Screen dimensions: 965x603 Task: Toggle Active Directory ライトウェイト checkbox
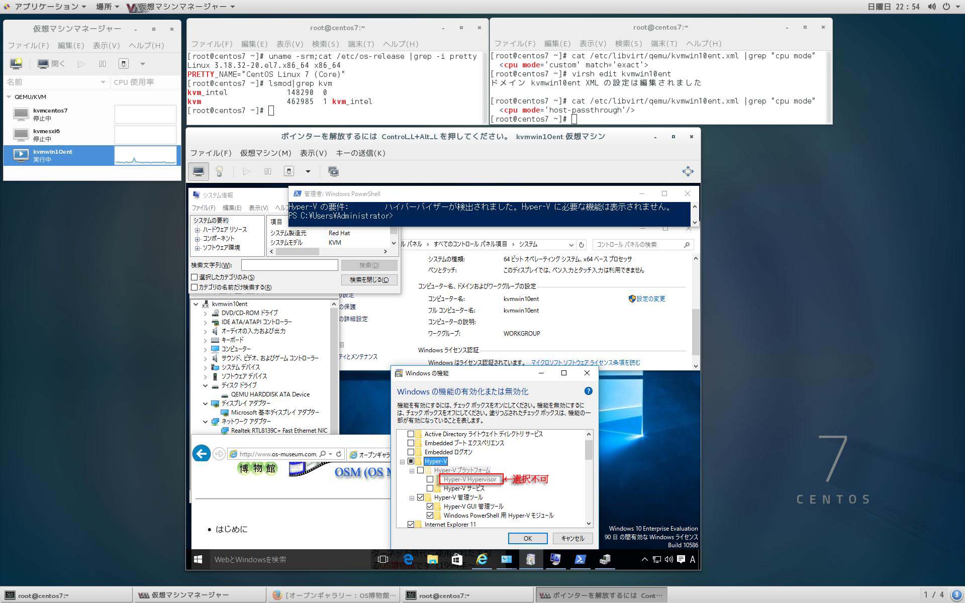tap(411, 434)
